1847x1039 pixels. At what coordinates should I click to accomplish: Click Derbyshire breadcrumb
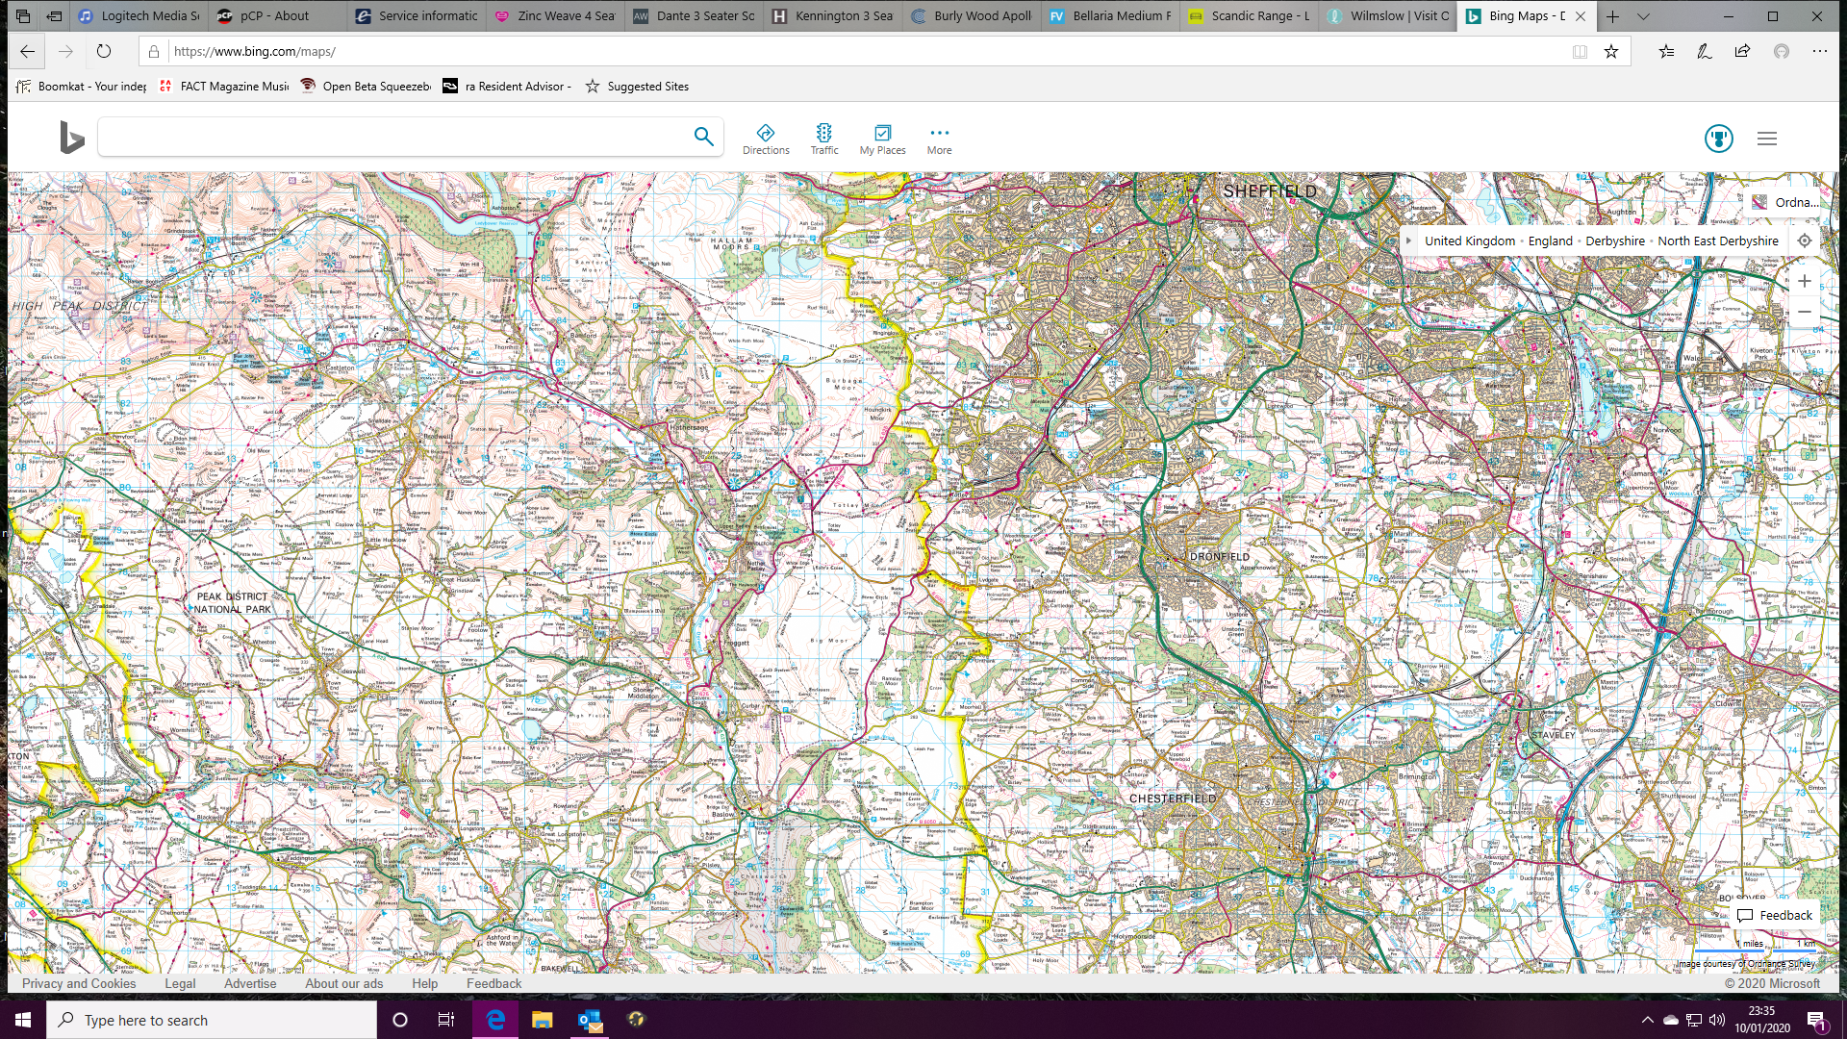click(1615, 241)
